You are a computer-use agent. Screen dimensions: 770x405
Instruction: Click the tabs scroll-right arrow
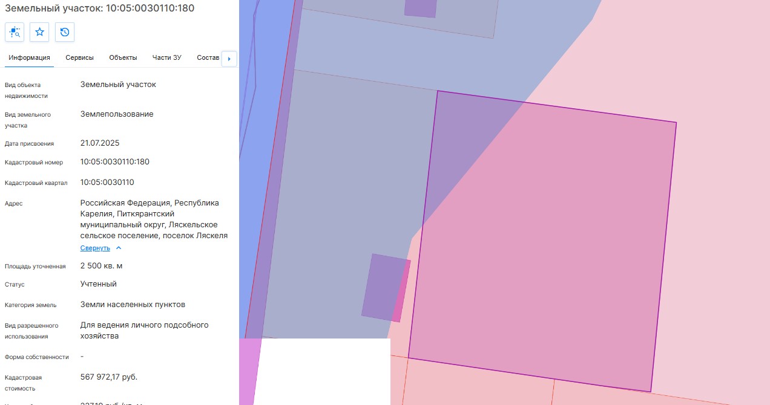[229, 59]
